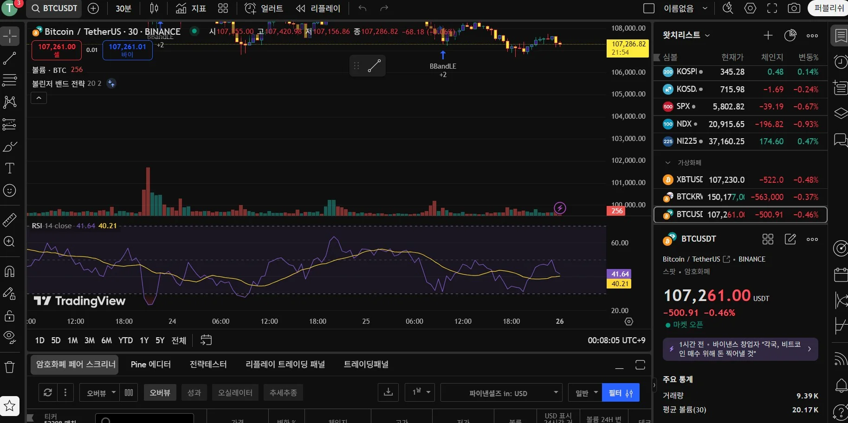
Task: Collapse the indicator legend arrow
Action: [39, 98]
